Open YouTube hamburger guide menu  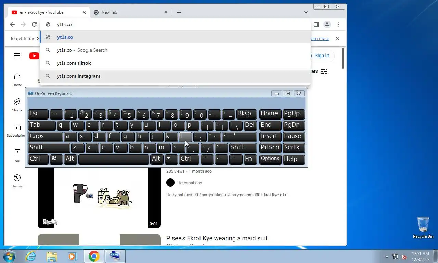(17, 55)
